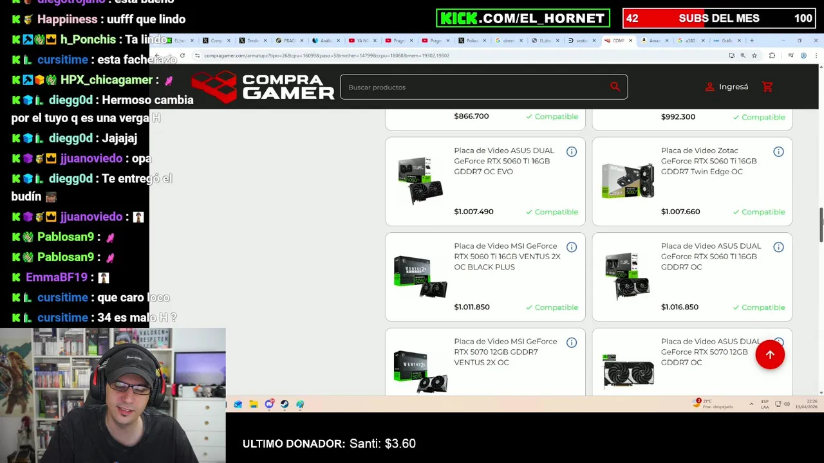Open the shopping cart icon
Viewport: 824px width, 463px height.
coord(767,87)
